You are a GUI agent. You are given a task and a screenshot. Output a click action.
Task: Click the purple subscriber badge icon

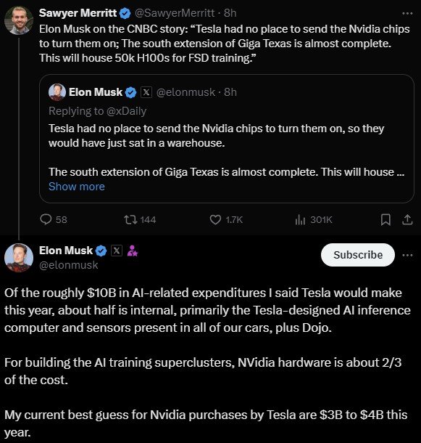point(133,251)
